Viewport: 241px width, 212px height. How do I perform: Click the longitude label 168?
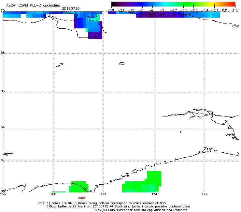tap(53, 194)
